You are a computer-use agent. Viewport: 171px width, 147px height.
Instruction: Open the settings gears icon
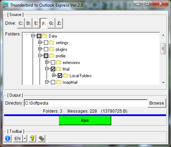[x=41, y=138]
